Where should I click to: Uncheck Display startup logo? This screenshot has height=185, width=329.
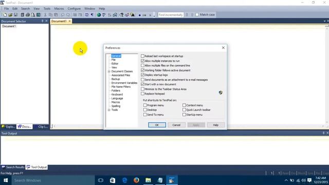pyautogui.click(x=143, y=75)
